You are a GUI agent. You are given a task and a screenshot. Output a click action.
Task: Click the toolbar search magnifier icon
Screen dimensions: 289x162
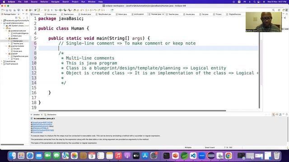click(274, 10)
